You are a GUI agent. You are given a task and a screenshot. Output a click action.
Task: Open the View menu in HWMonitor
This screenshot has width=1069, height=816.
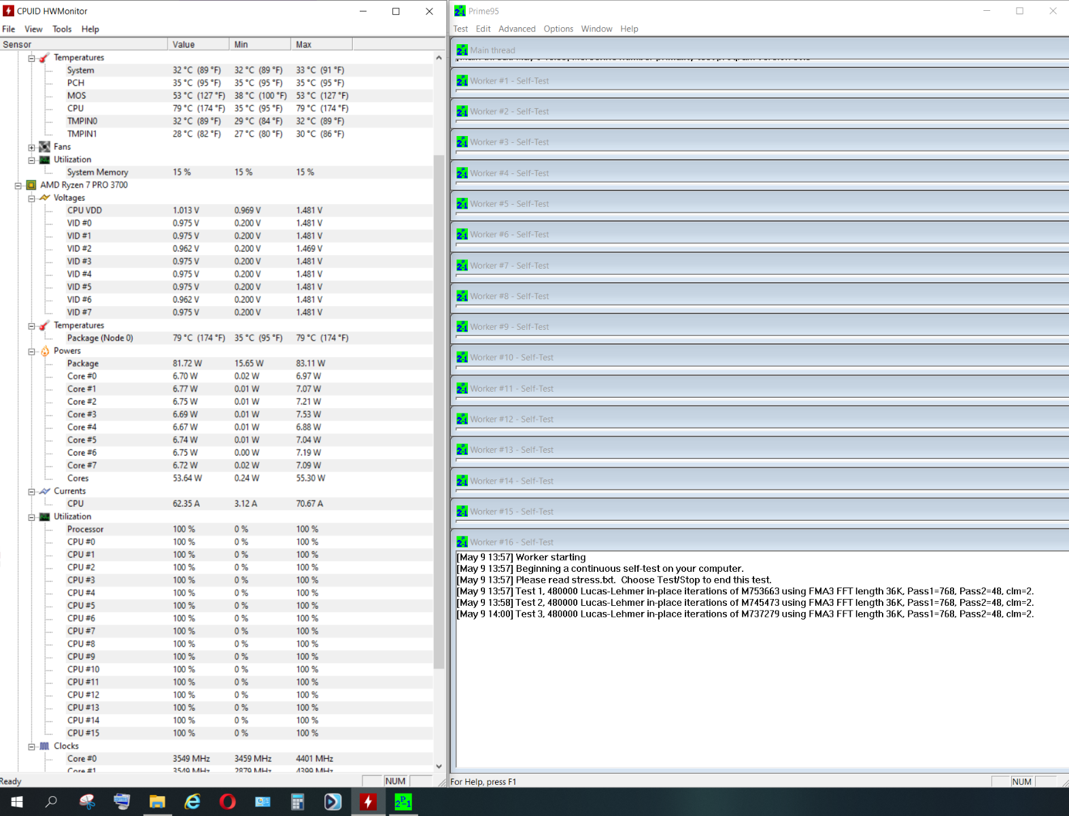point(33,29)
